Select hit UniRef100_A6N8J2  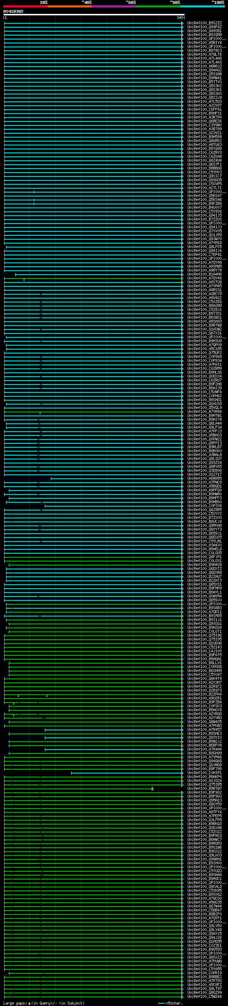[204, 66]
